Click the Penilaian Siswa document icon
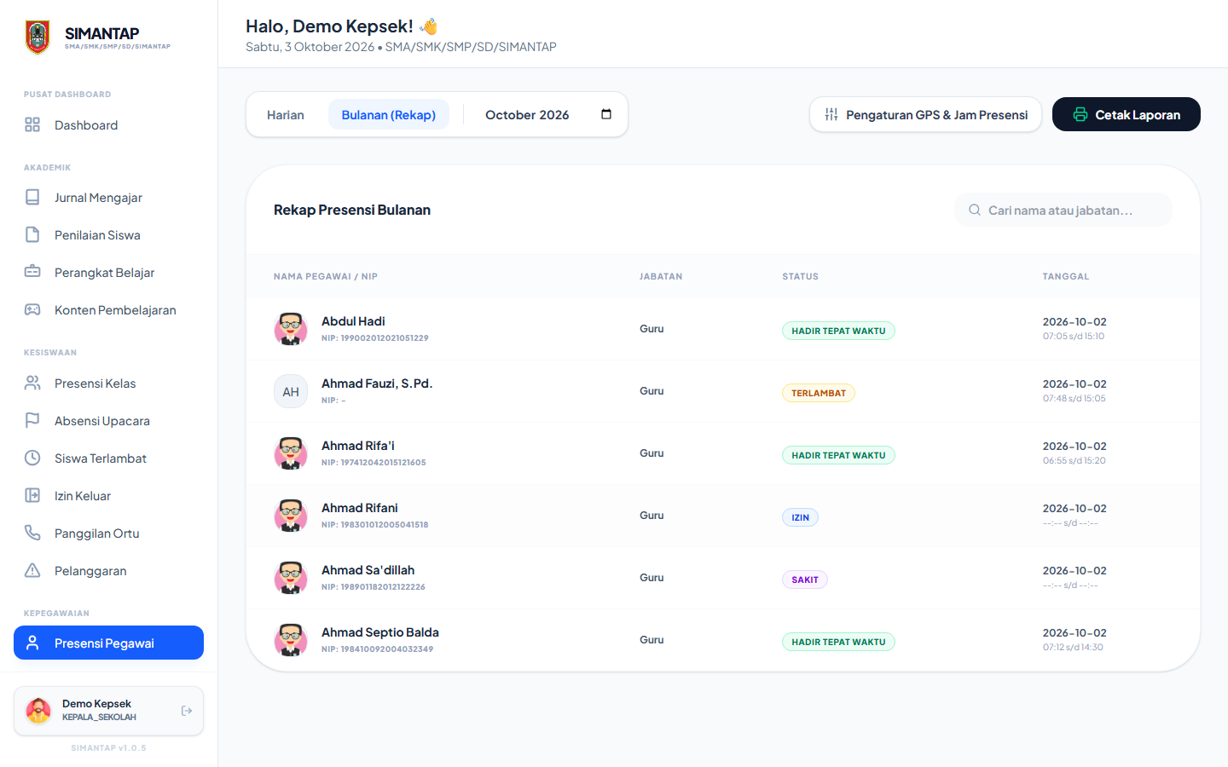The width and height of the screenshot is (1228, 767). pyautogui.click(x=32, y=235)
